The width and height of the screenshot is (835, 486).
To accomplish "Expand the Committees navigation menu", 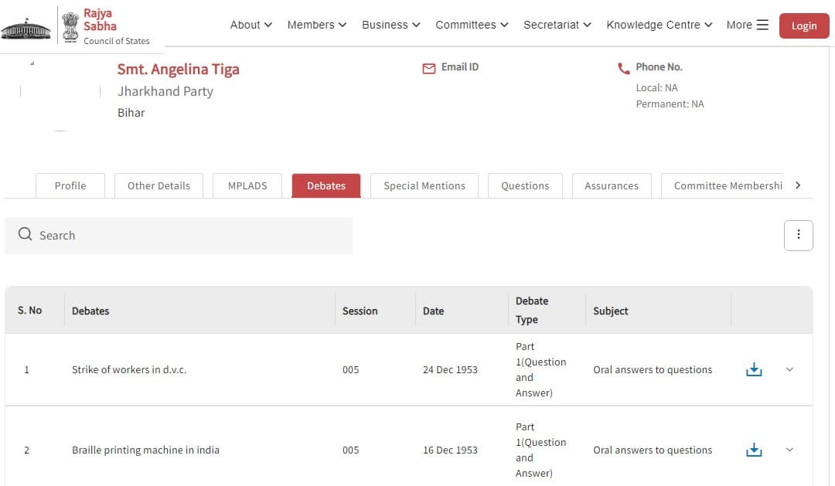I will click(472, 25).
